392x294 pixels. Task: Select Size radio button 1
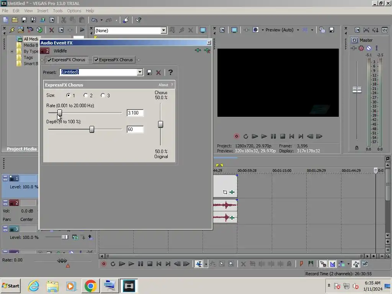68,95
